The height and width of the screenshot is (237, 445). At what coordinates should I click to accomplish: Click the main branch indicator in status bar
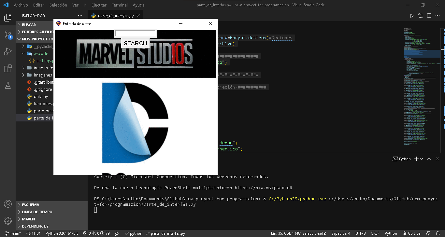tap(13, 233)
